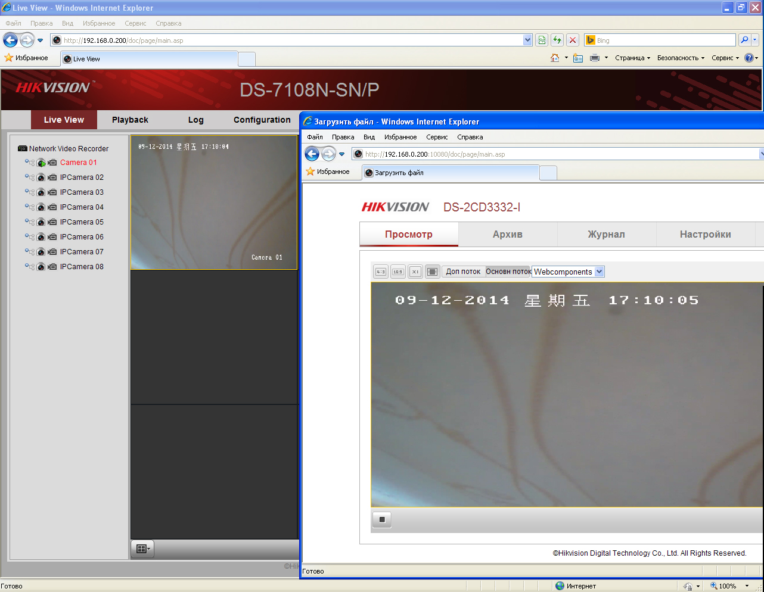
Task: Click Back arrow in Загрузить файл window
Action: click(312, 154)
